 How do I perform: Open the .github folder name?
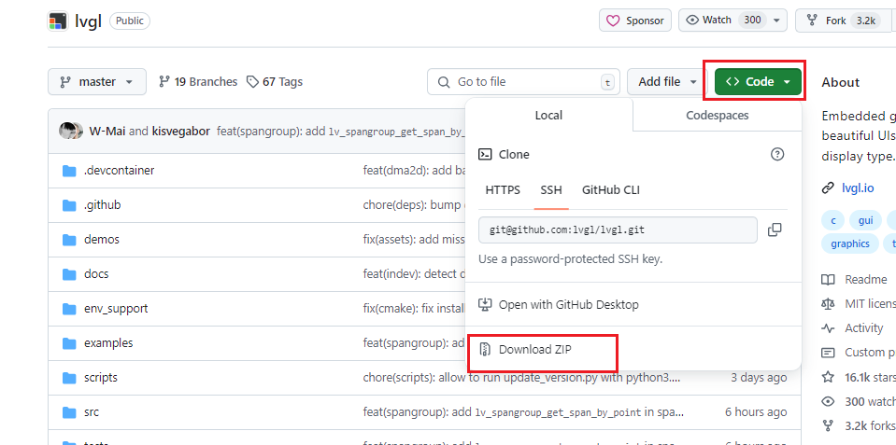tap(102, 205)
